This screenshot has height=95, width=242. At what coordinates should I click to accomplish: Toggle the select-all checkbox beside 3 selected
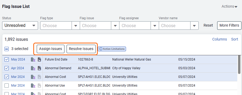[7, 49]
